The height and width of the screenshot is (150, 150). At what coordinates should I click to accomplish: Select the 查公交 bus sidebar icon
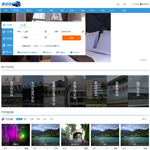(x=4, y=52)
